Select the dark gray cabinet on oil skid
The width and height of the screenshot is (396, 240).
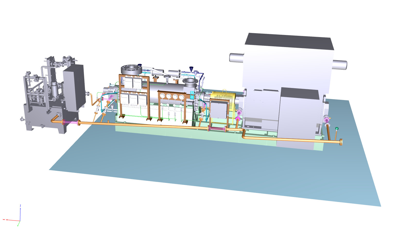point(74,87)
